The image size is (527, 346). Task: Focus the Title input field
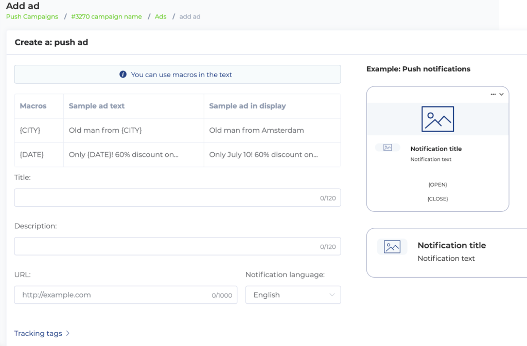tap(178, 197)
